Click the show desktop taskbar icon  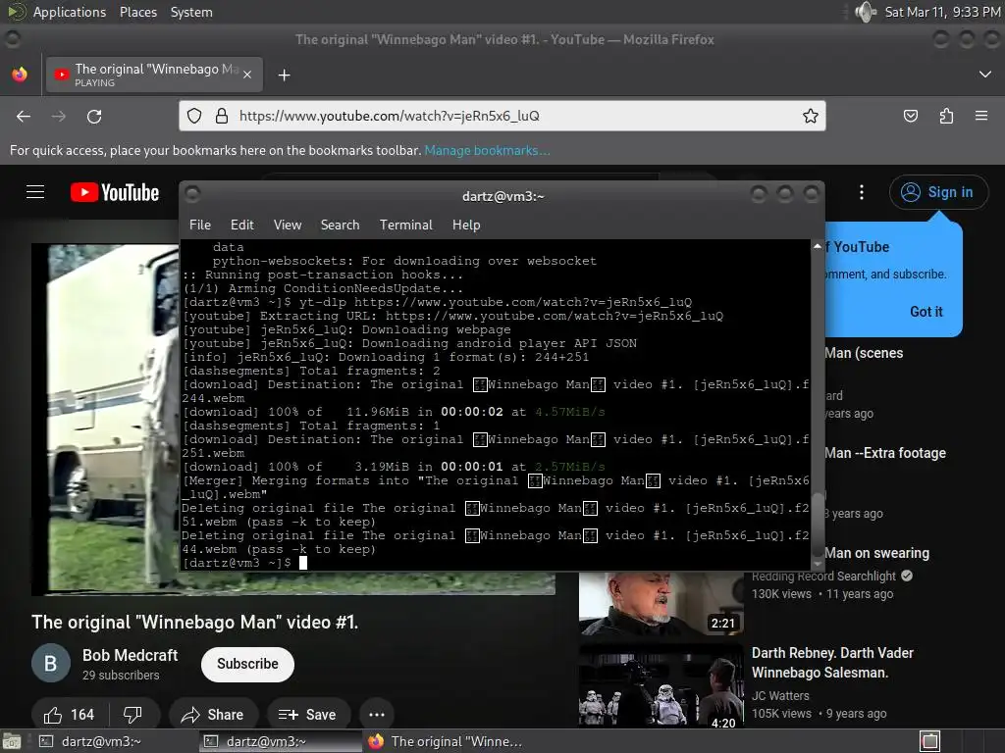pyautogui.click(x=11, y=741)
